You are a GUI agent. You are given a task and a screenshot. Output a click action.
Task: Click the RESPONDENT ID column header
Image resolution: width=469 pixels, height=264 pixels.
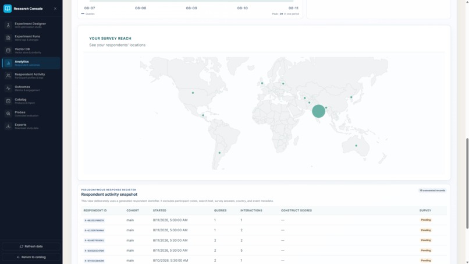[95, 210]
